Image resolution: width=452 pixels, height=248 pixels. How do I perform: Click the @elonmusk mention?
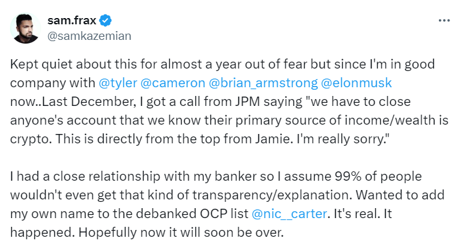point(356,83)
